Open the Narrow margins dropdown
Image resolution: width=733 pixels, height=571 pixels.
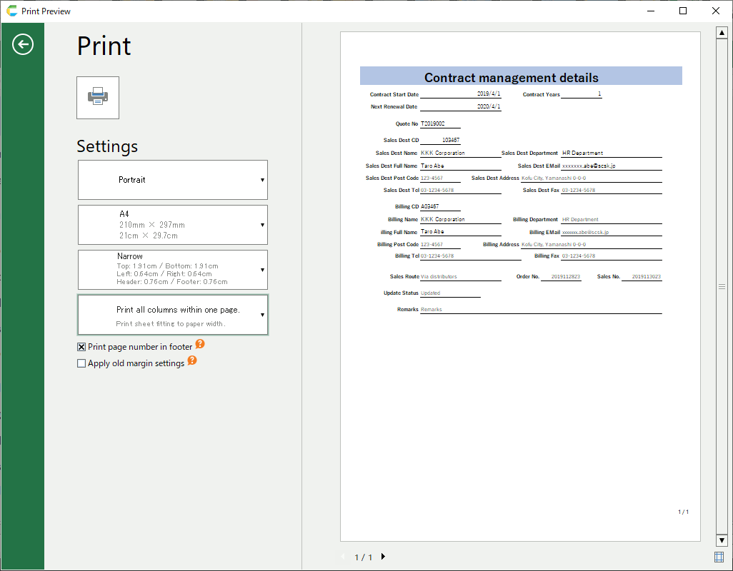point(172,269)
